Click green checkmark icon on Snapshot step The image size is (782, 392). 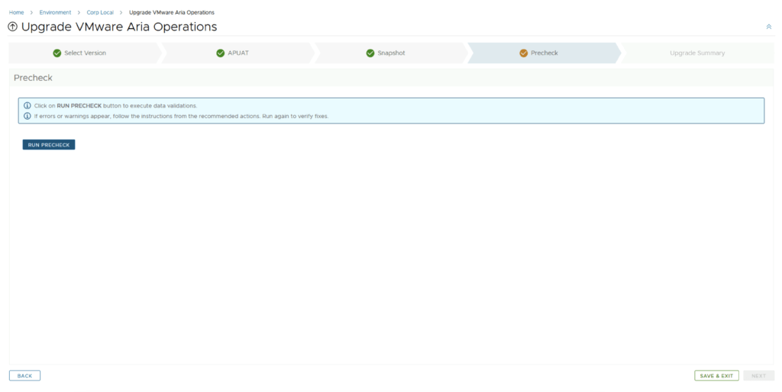(370, 53)
